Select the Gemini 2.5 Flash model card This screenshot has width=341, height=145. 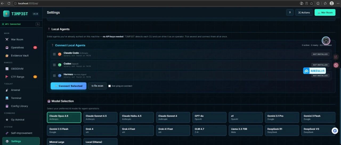64,130
